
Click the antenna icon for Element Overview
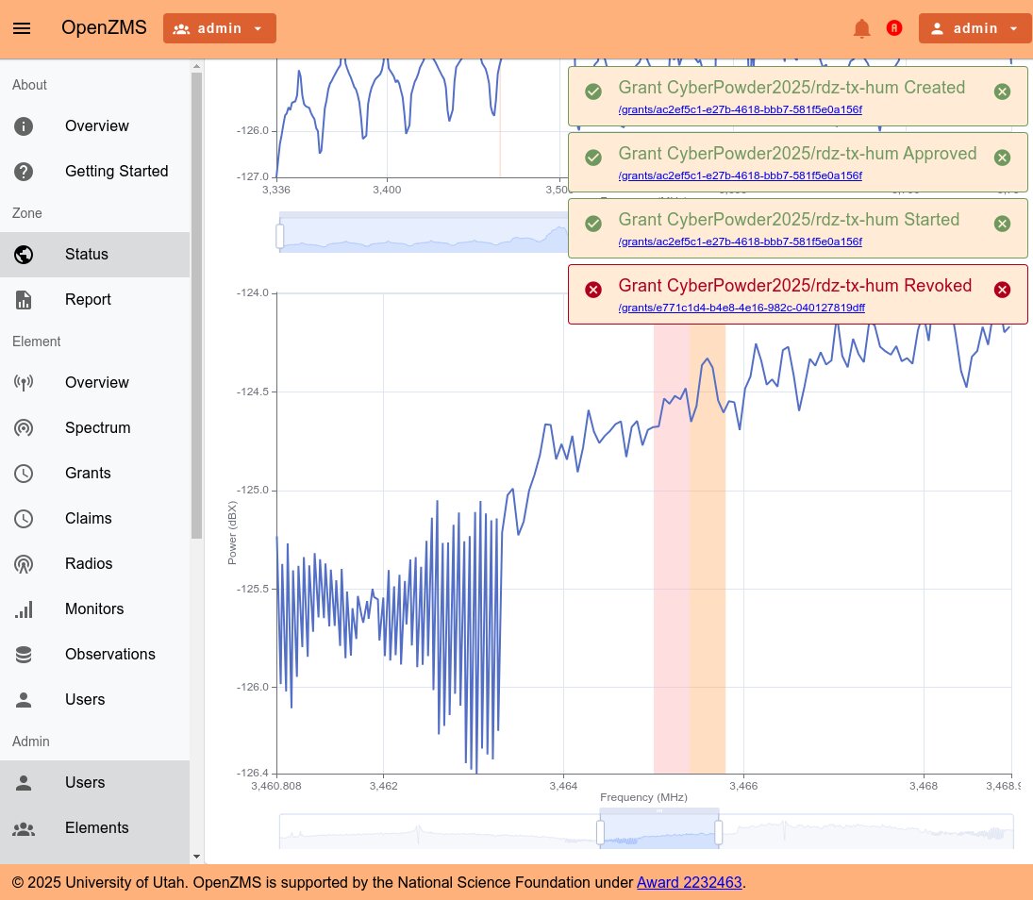click(24, 383)
